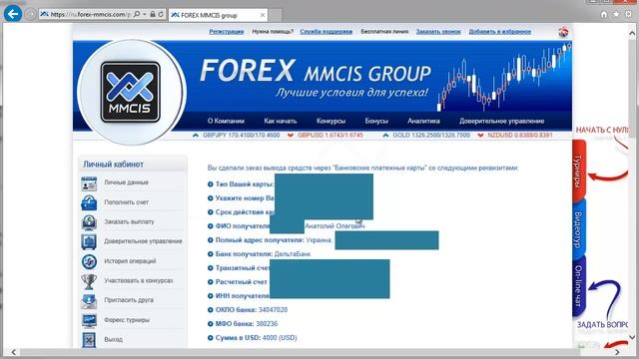Open the Бонусы menu
The width and height of the screenshot is (639, 359).
pos(376,121)
